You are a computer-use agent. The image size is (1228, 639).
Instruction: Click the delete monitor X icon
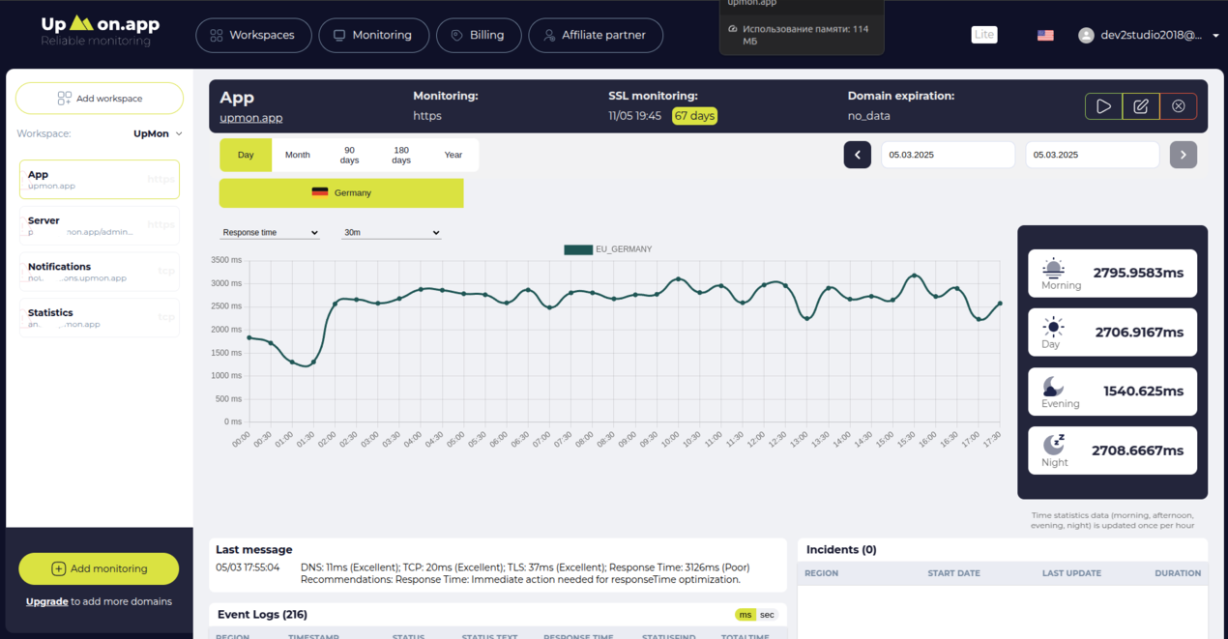point(1178,106)
